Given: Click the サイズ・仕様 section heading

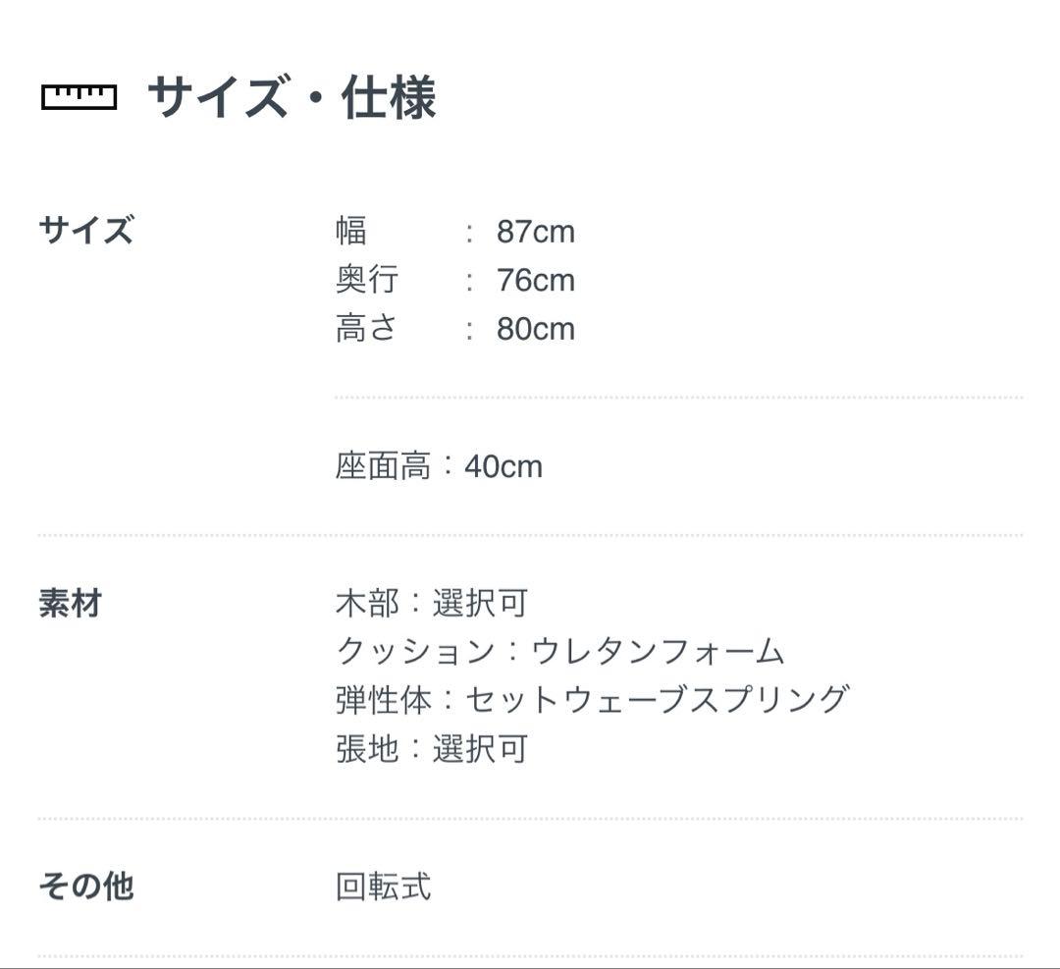Looking at the screenshot, I should (x=291, y=98).
